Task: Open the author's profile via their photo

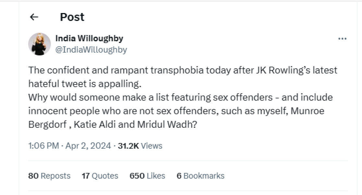Action: 39,44
